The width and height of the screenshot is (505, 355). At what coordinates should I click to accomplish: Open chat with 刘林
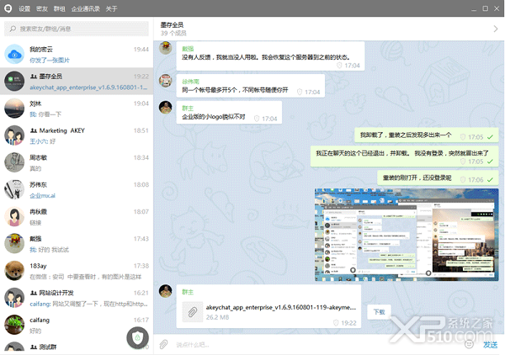click(x=77, y=109)
